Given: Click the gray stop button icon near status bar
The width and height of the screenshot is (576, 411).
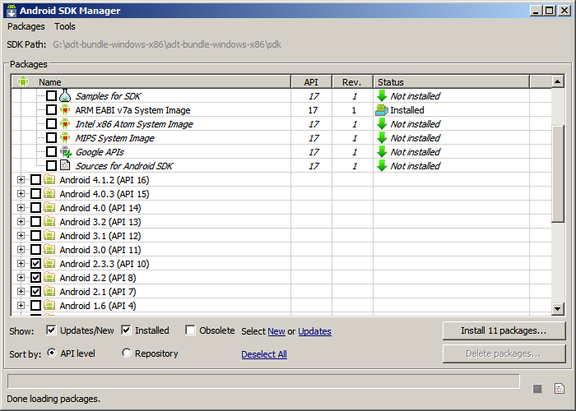Looking at the screenshot, I should click(x=537, y=389).
